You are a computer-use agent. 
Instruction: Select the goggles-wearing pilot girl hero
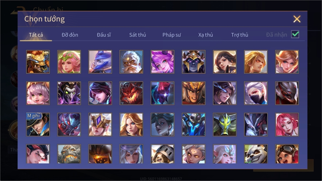coord(287,154)
